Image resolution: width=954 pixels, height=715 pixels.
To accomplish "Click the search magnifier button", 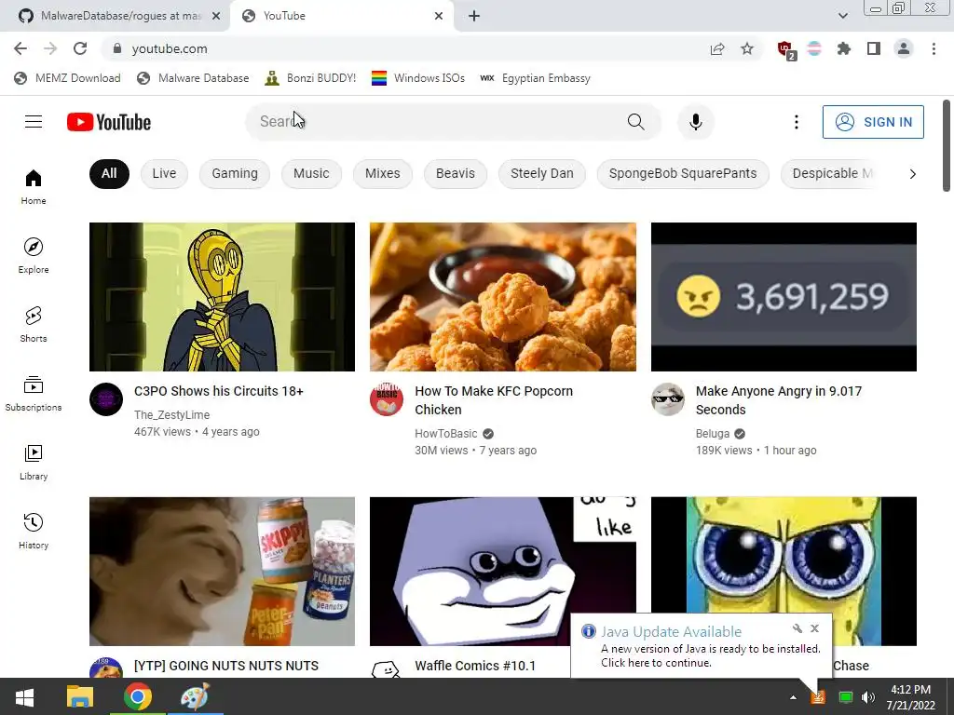I will click(635, 122).
